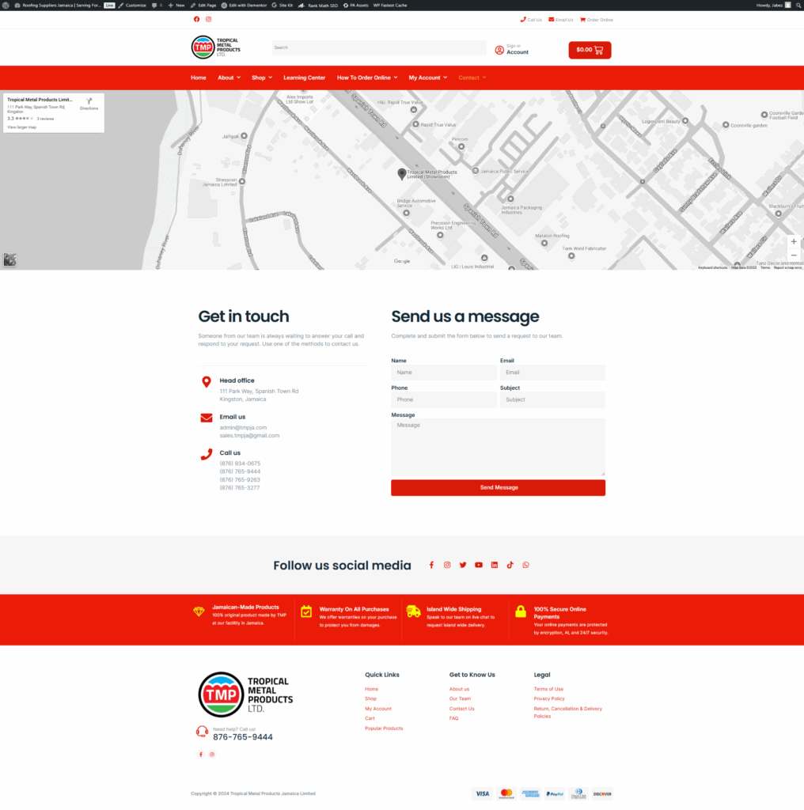Click the TikTok social media icon
Viewport: 804px width, 810px height.
pos(510,565)
